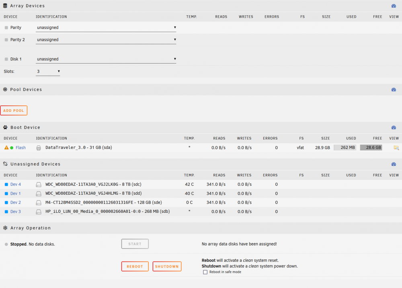Open the Flash device link
402x288 pixels.
coord(21,148)
